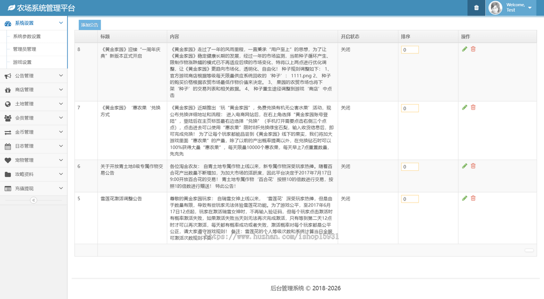Collapse the 系统设置 sidebar section
Viewport: 544px width, 299px height.
[60, 23]
